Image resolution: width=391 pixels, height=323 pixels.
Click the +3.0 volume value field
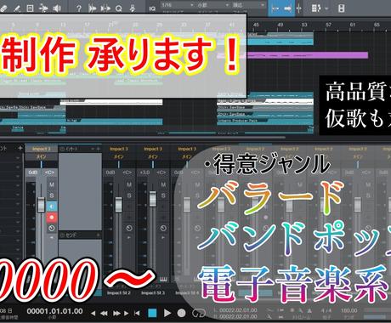click(144, 173)
